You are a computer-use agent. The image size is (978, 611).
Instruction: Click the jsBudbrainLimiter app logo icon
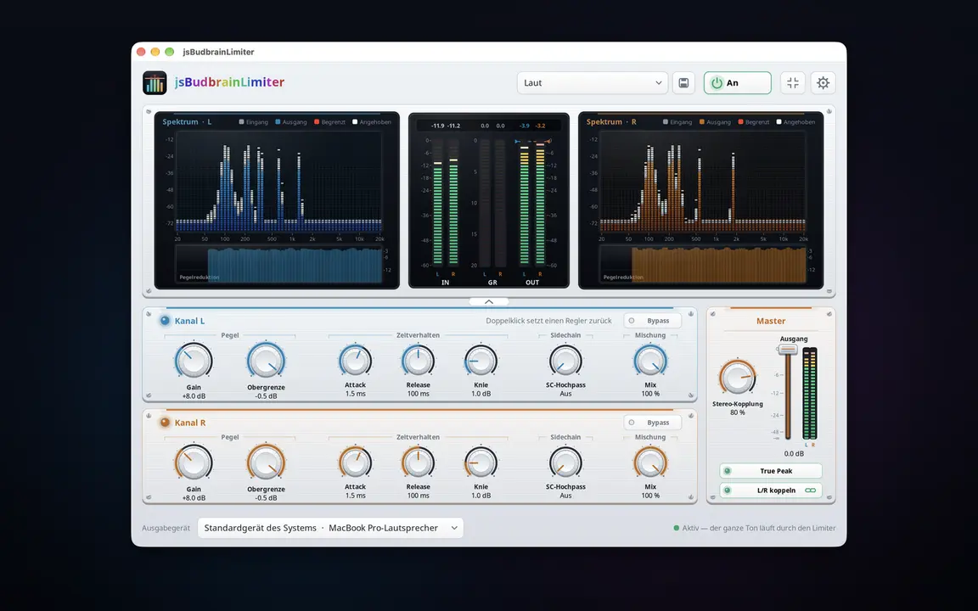pyautogui.click(x=155, y=82)
